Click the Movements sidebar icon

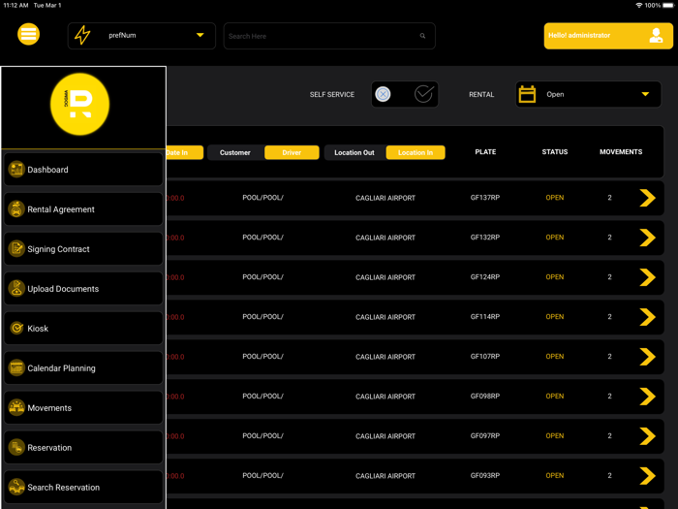coord(16,408)
